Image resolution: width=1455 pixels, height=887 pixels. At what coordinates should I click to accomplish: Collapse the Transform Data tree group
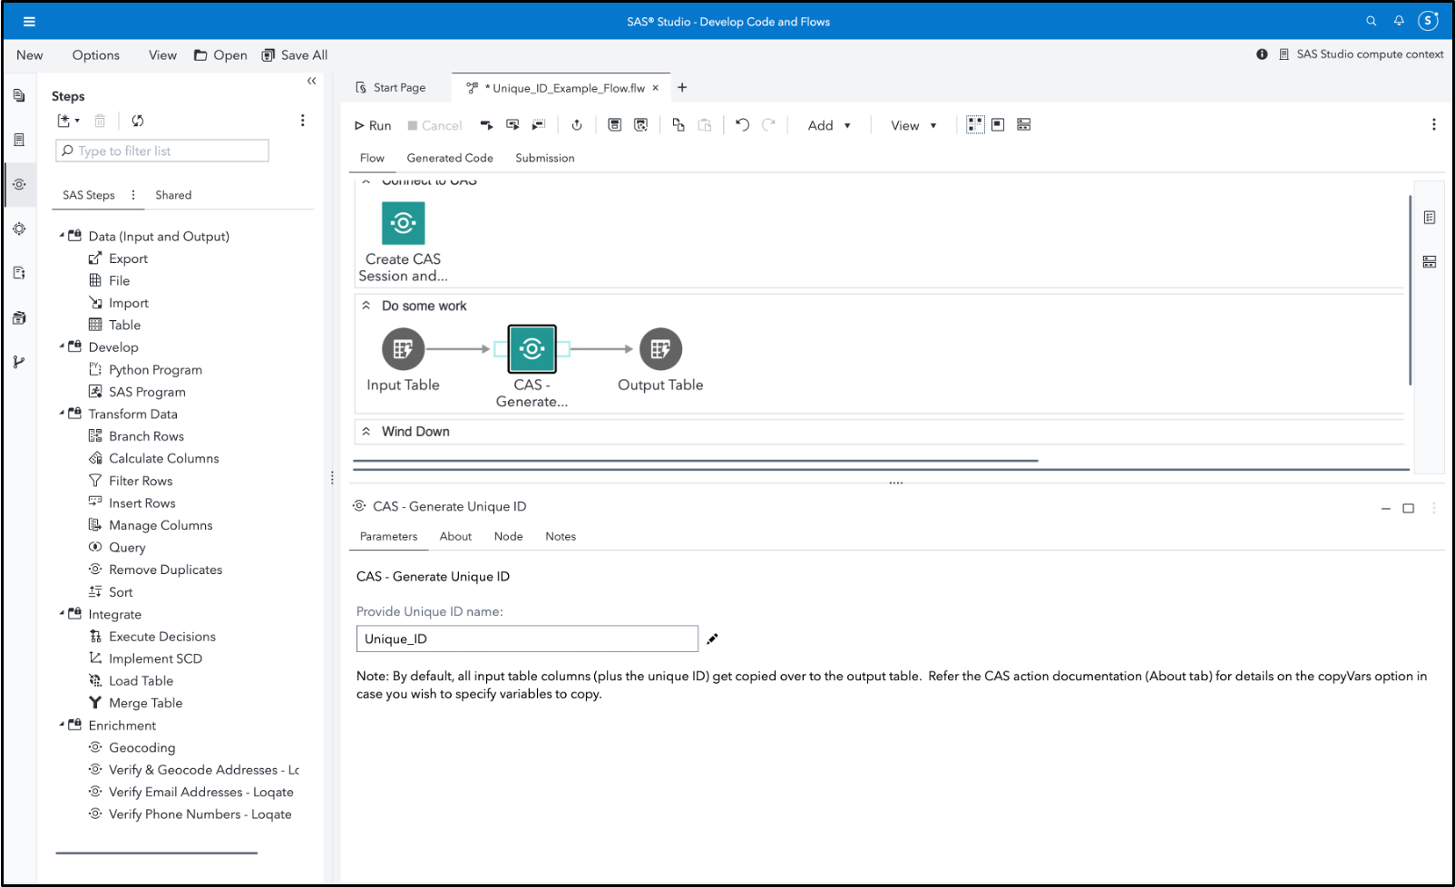(x=63, y=414)
